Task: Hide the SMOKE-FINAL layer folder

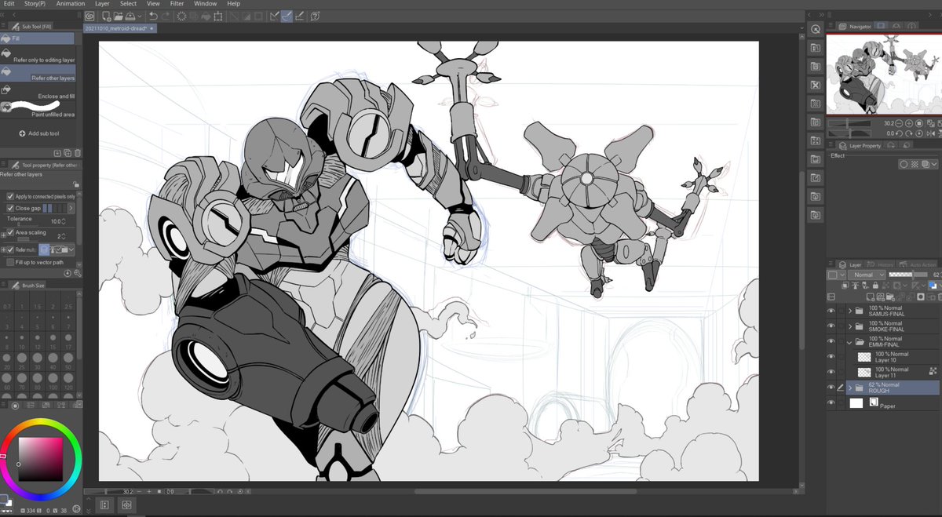Action: pyautogui.click(x=831, y=326)
